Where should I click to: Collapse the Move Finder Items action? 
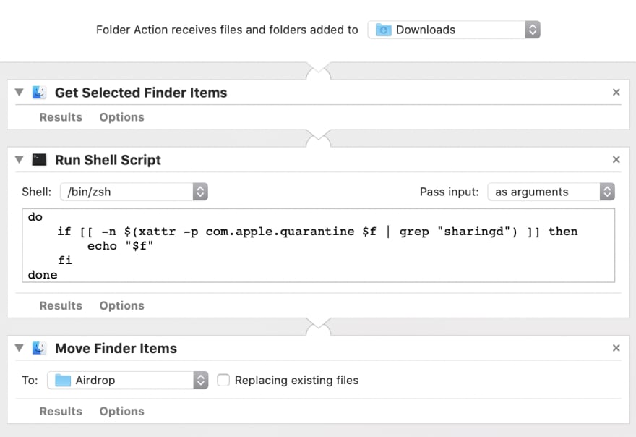pyautogui.click(x=19, y=348)
